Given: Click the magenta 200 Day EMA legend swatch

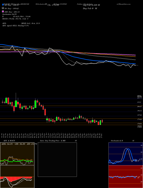Looking at the screenshot, I should [3, 11].
